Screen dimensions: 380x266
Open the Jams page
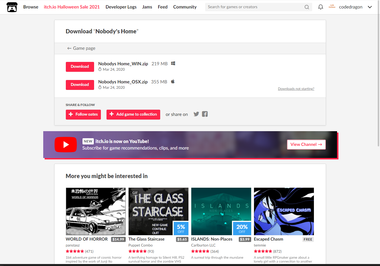147,7
